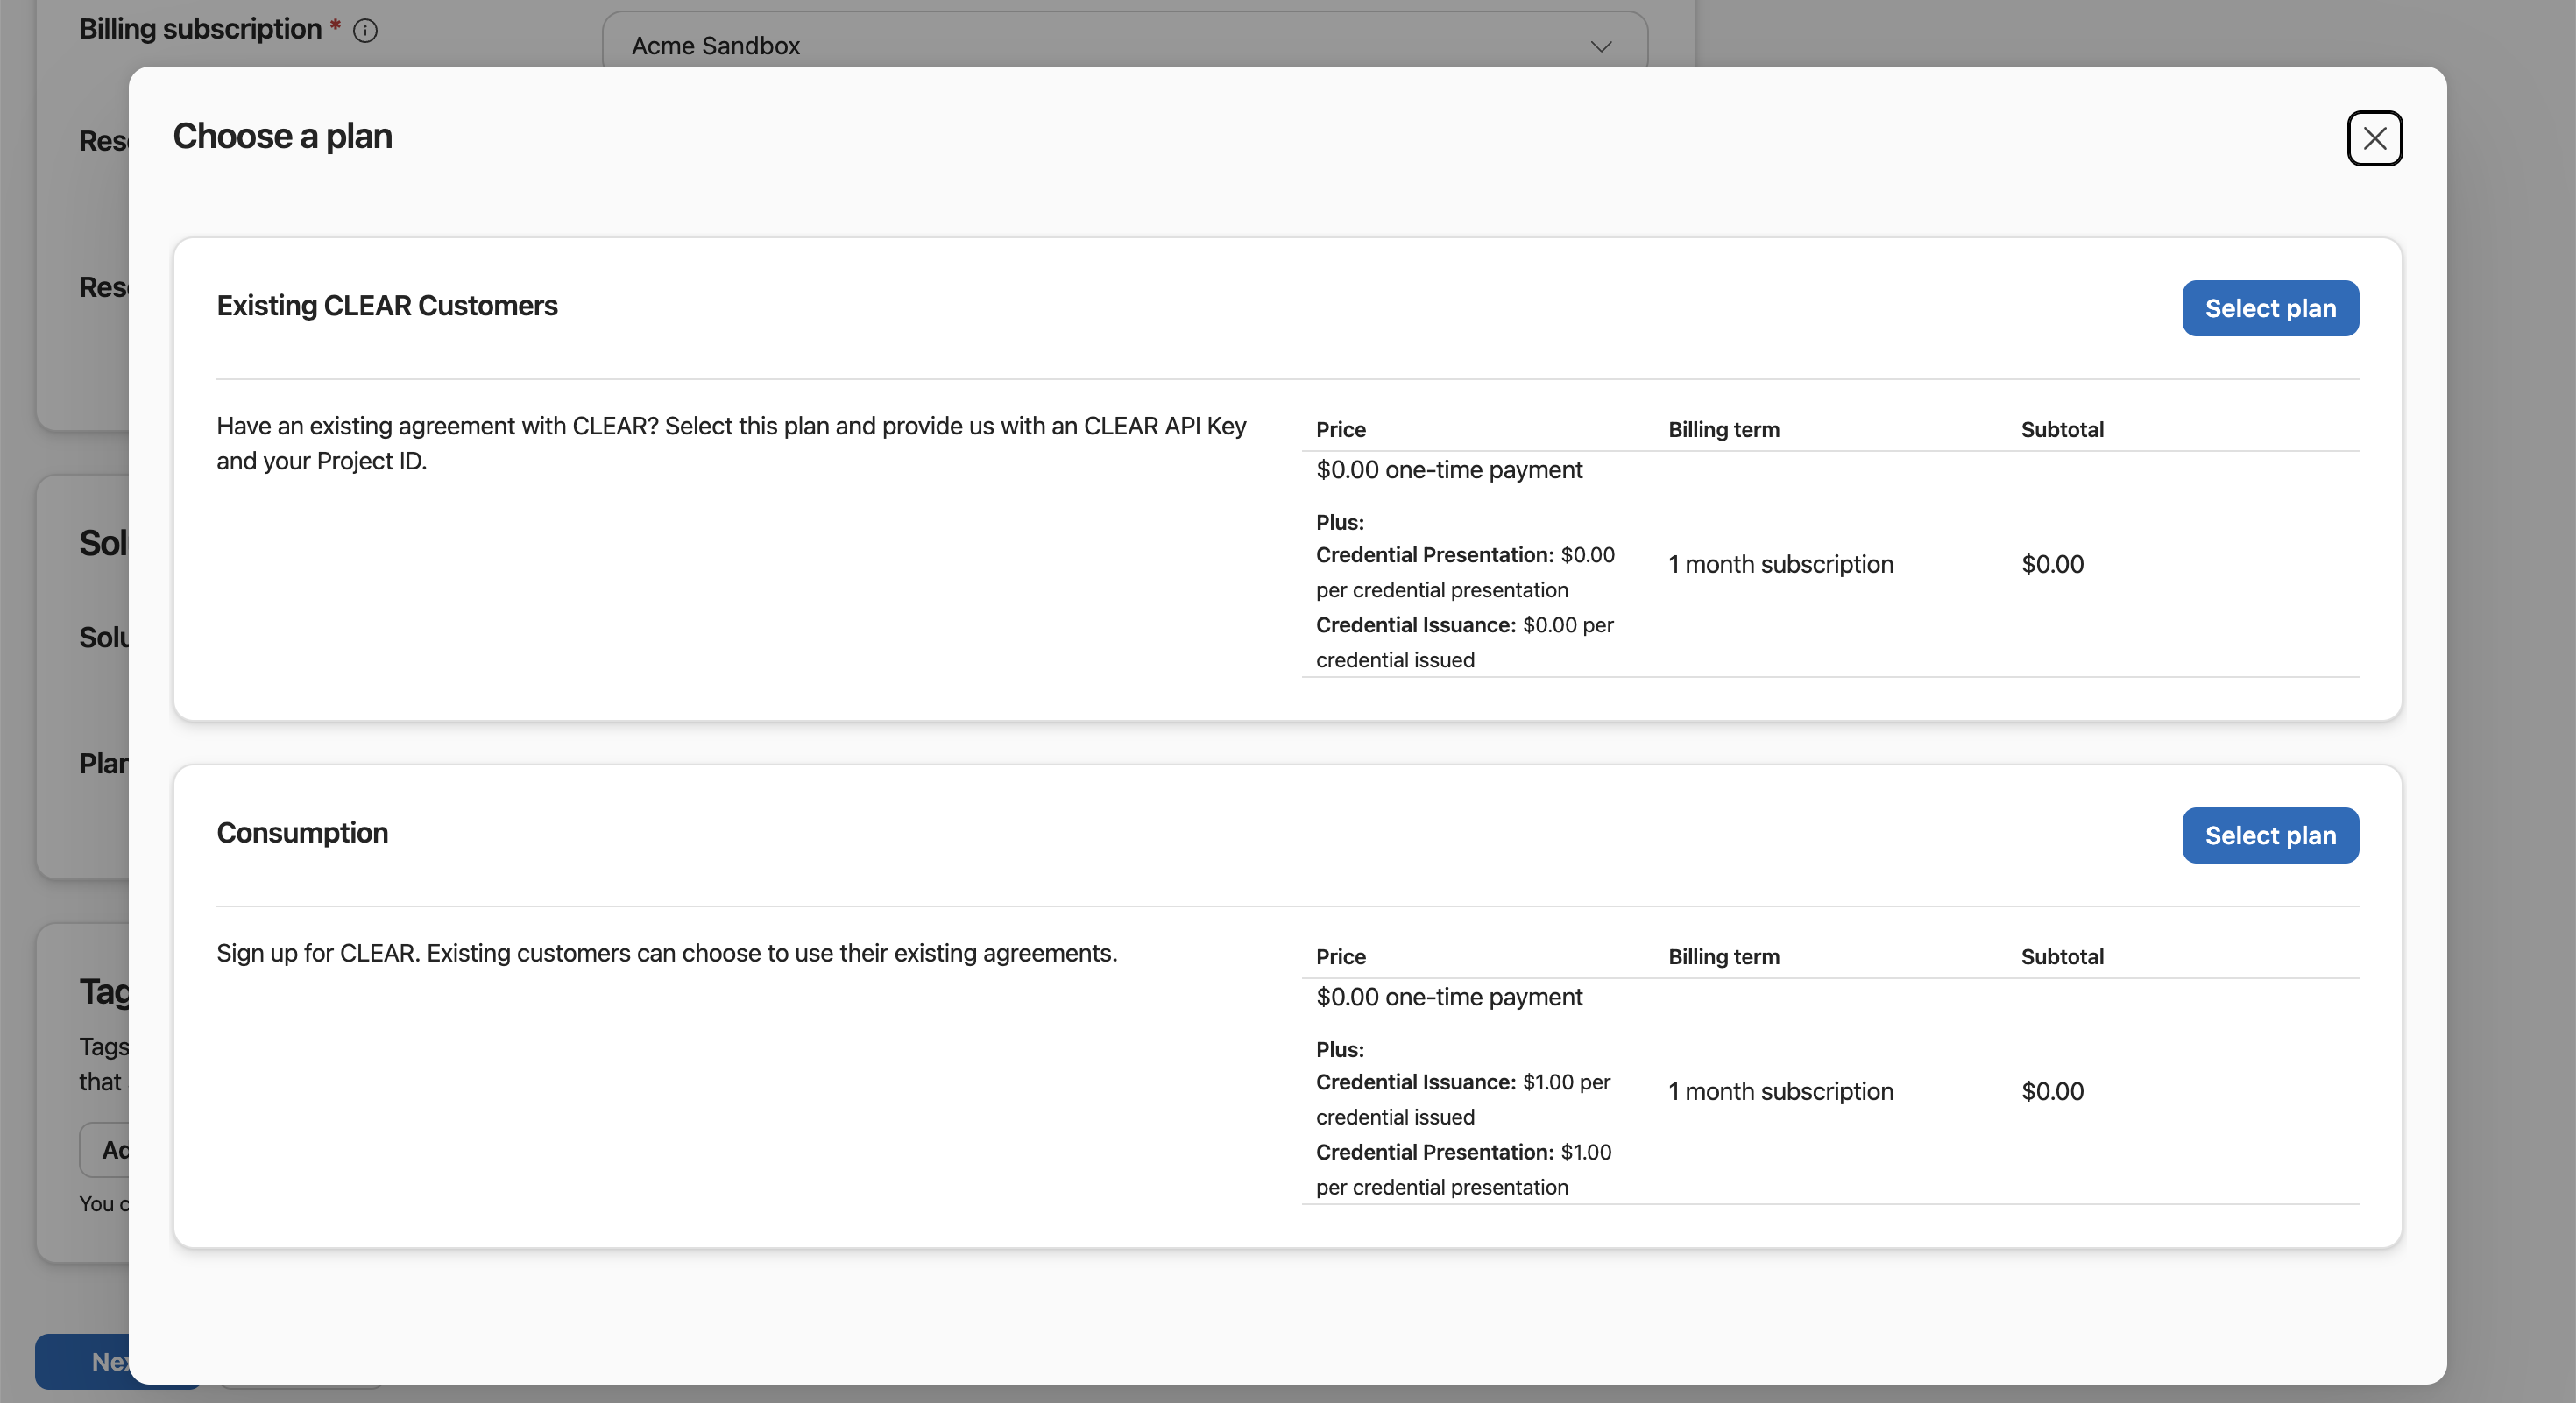
Task: Click '1 month subscription' in Existing CLEAR Customers
Action: coord(1781,565)
